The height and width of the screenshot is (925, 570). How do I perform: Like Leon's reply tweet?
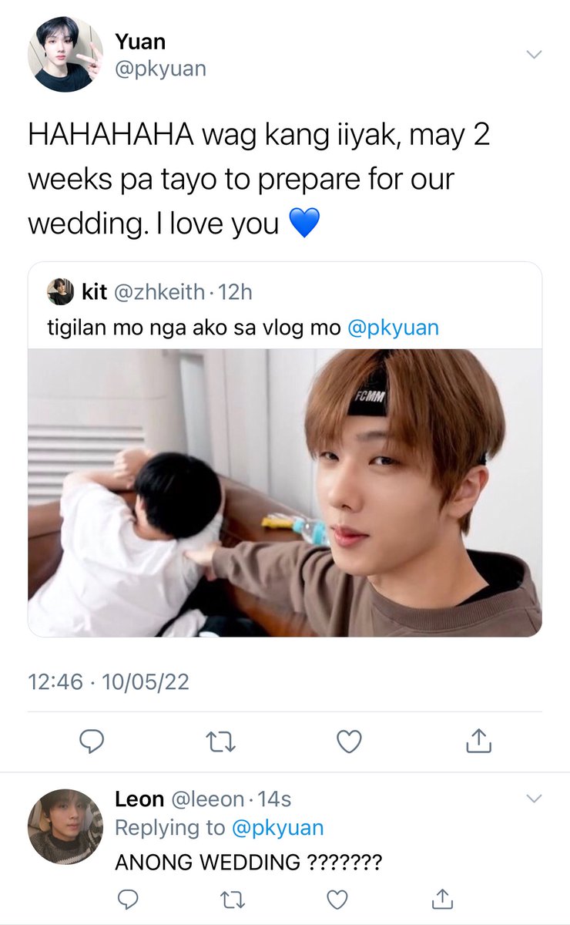click(337, 899)
